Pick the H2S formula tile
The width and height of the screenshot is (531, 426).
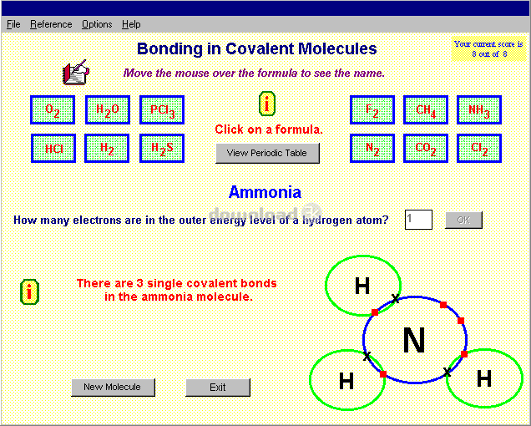pos(162,148)
